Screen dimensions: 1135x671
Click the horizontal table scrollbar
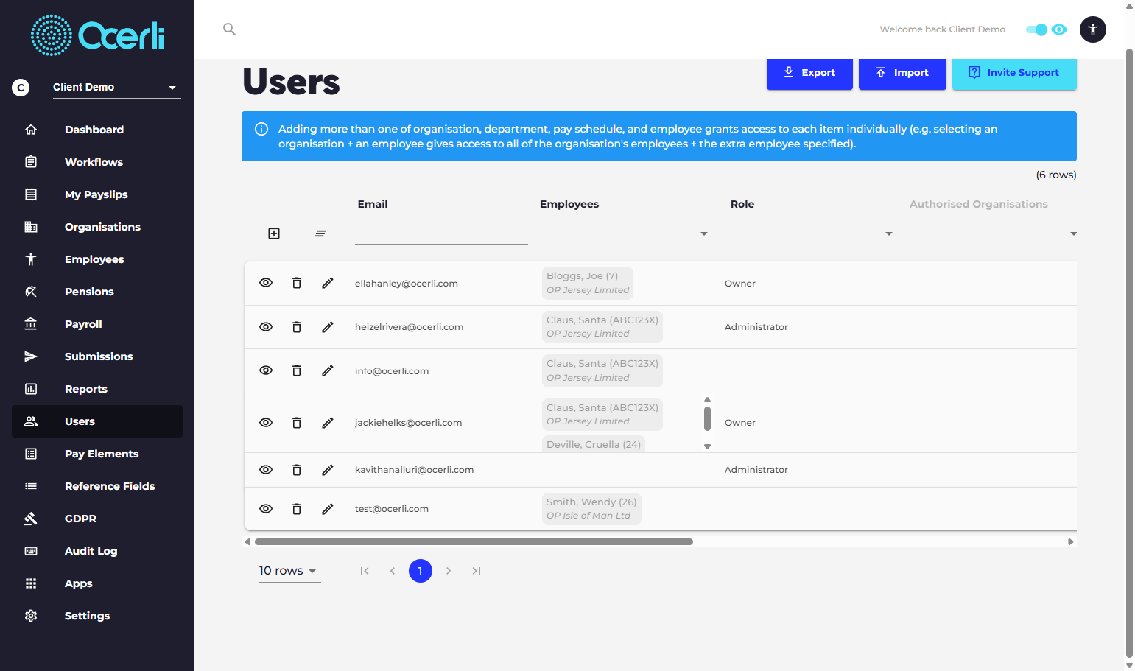474,541
